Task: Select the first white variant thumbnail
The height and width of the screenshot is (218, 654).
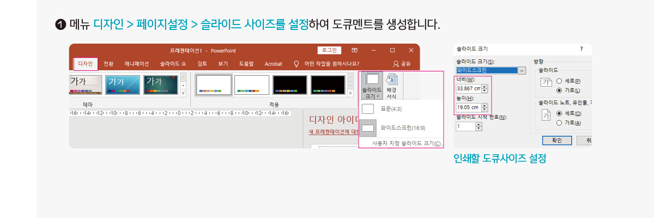Action: [213, 84]
